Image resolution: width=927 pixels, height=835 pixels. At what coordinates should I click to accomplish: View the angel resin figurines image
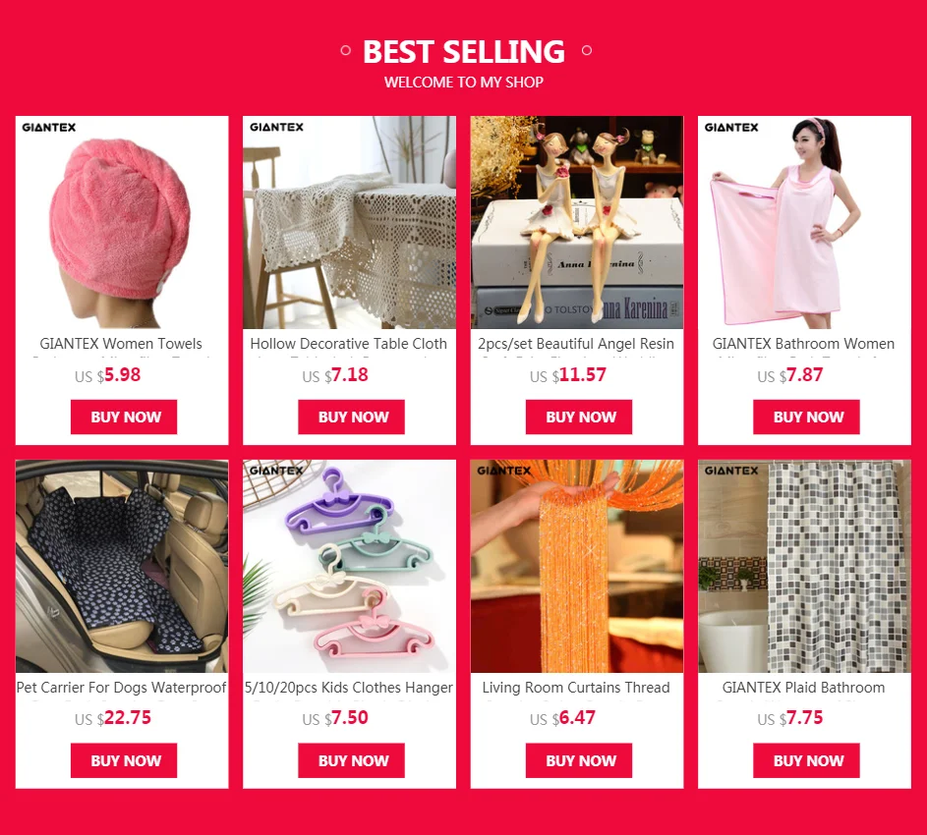pos(577,222)
